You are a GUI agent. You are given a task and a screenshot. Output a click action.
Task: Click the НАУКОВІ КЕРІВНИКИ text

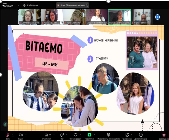click(106, 40)
